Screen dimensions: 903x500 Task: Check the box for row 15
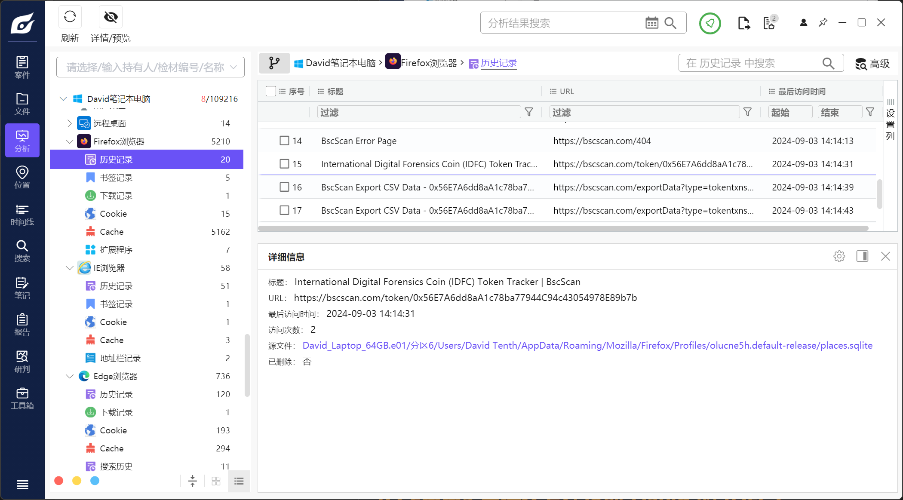click(x=284, y=164)
